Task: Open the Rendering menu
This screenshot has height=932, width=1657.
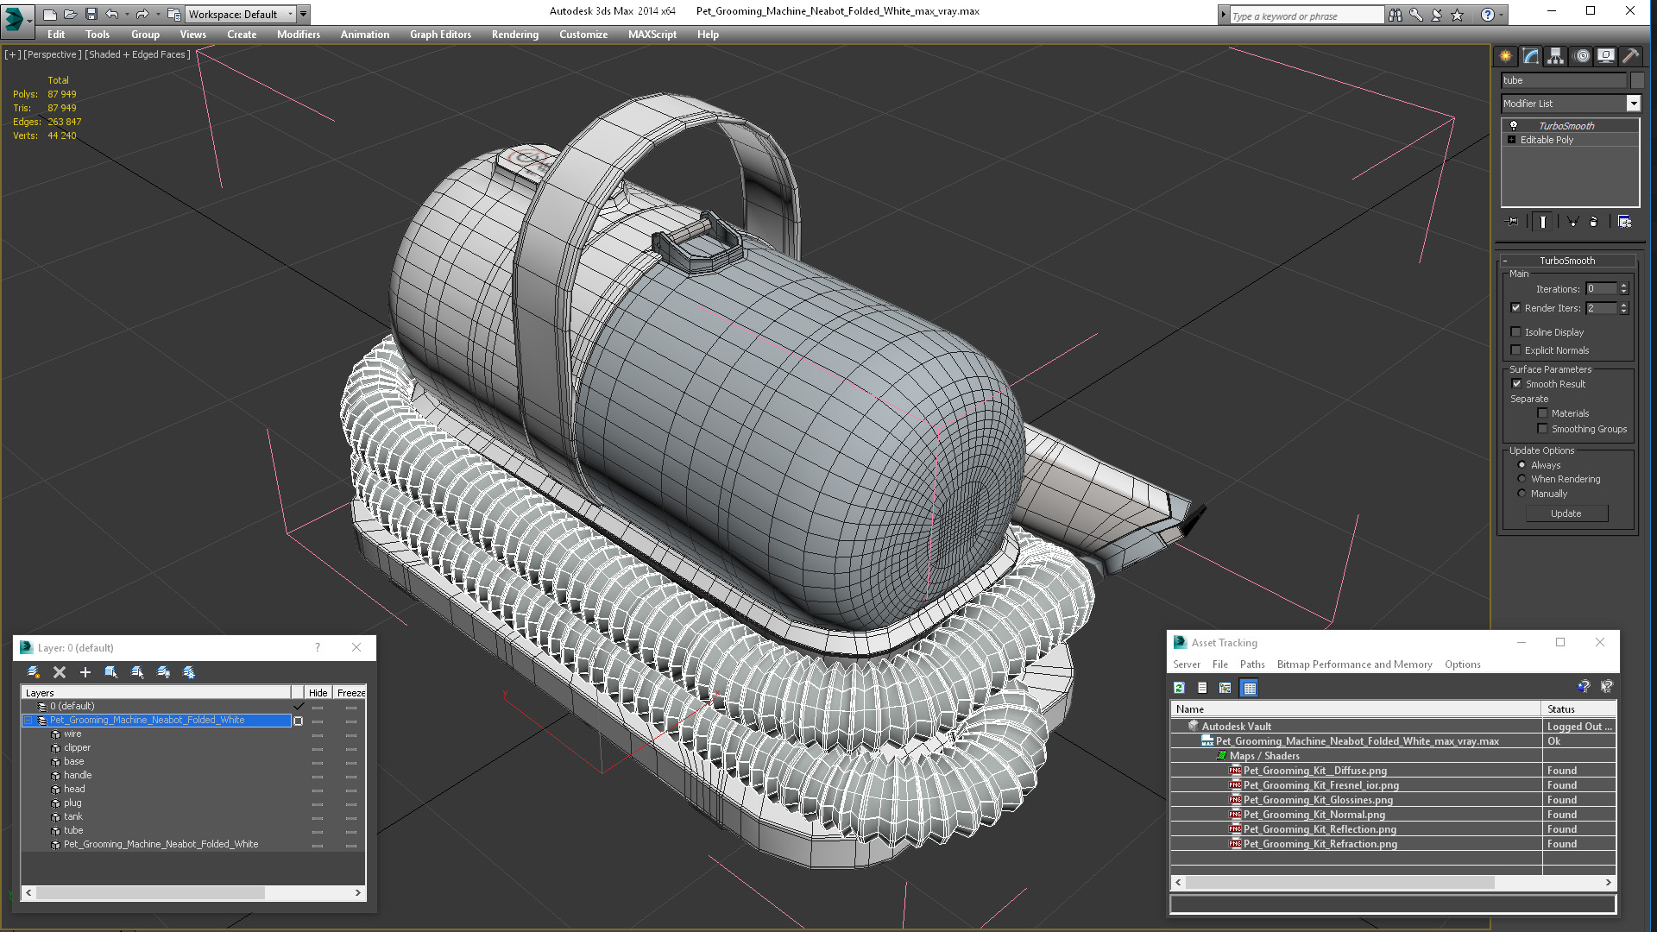Action: coord(515,35)
